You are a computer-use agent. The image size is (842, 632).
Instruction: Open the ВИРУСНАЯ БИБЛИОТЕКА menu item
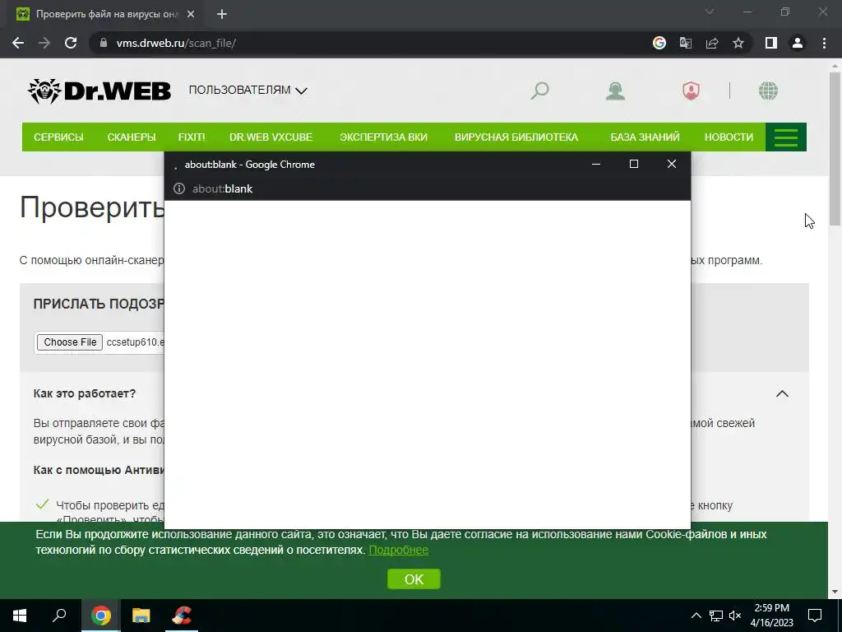(516, 137)
